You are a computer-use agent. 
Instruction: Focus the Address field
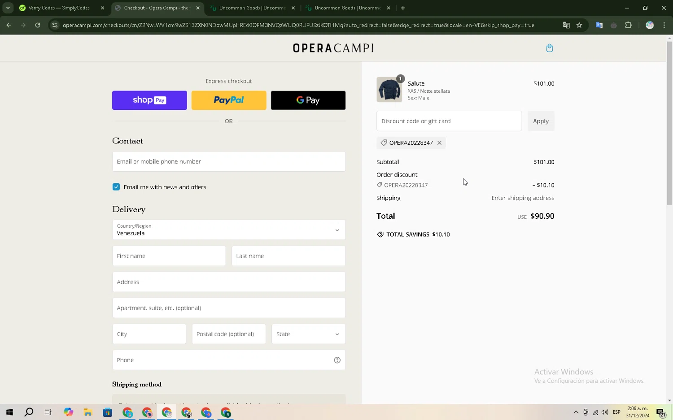click(229, 282)
